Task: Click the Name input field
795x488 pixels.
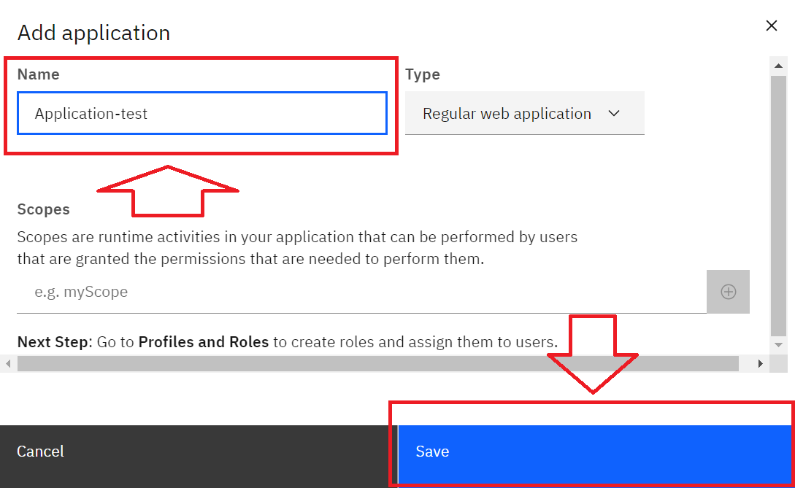Action: click(x=202, y=113)
